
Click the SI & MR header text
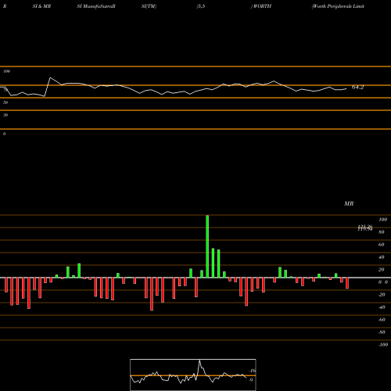point(41,6)
